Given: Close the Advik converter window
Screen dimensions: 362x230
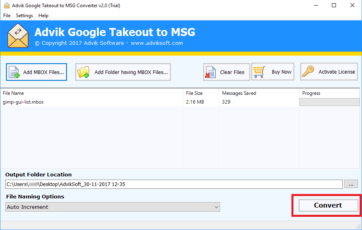Looking at the screenshot, I should coord(352,5).
